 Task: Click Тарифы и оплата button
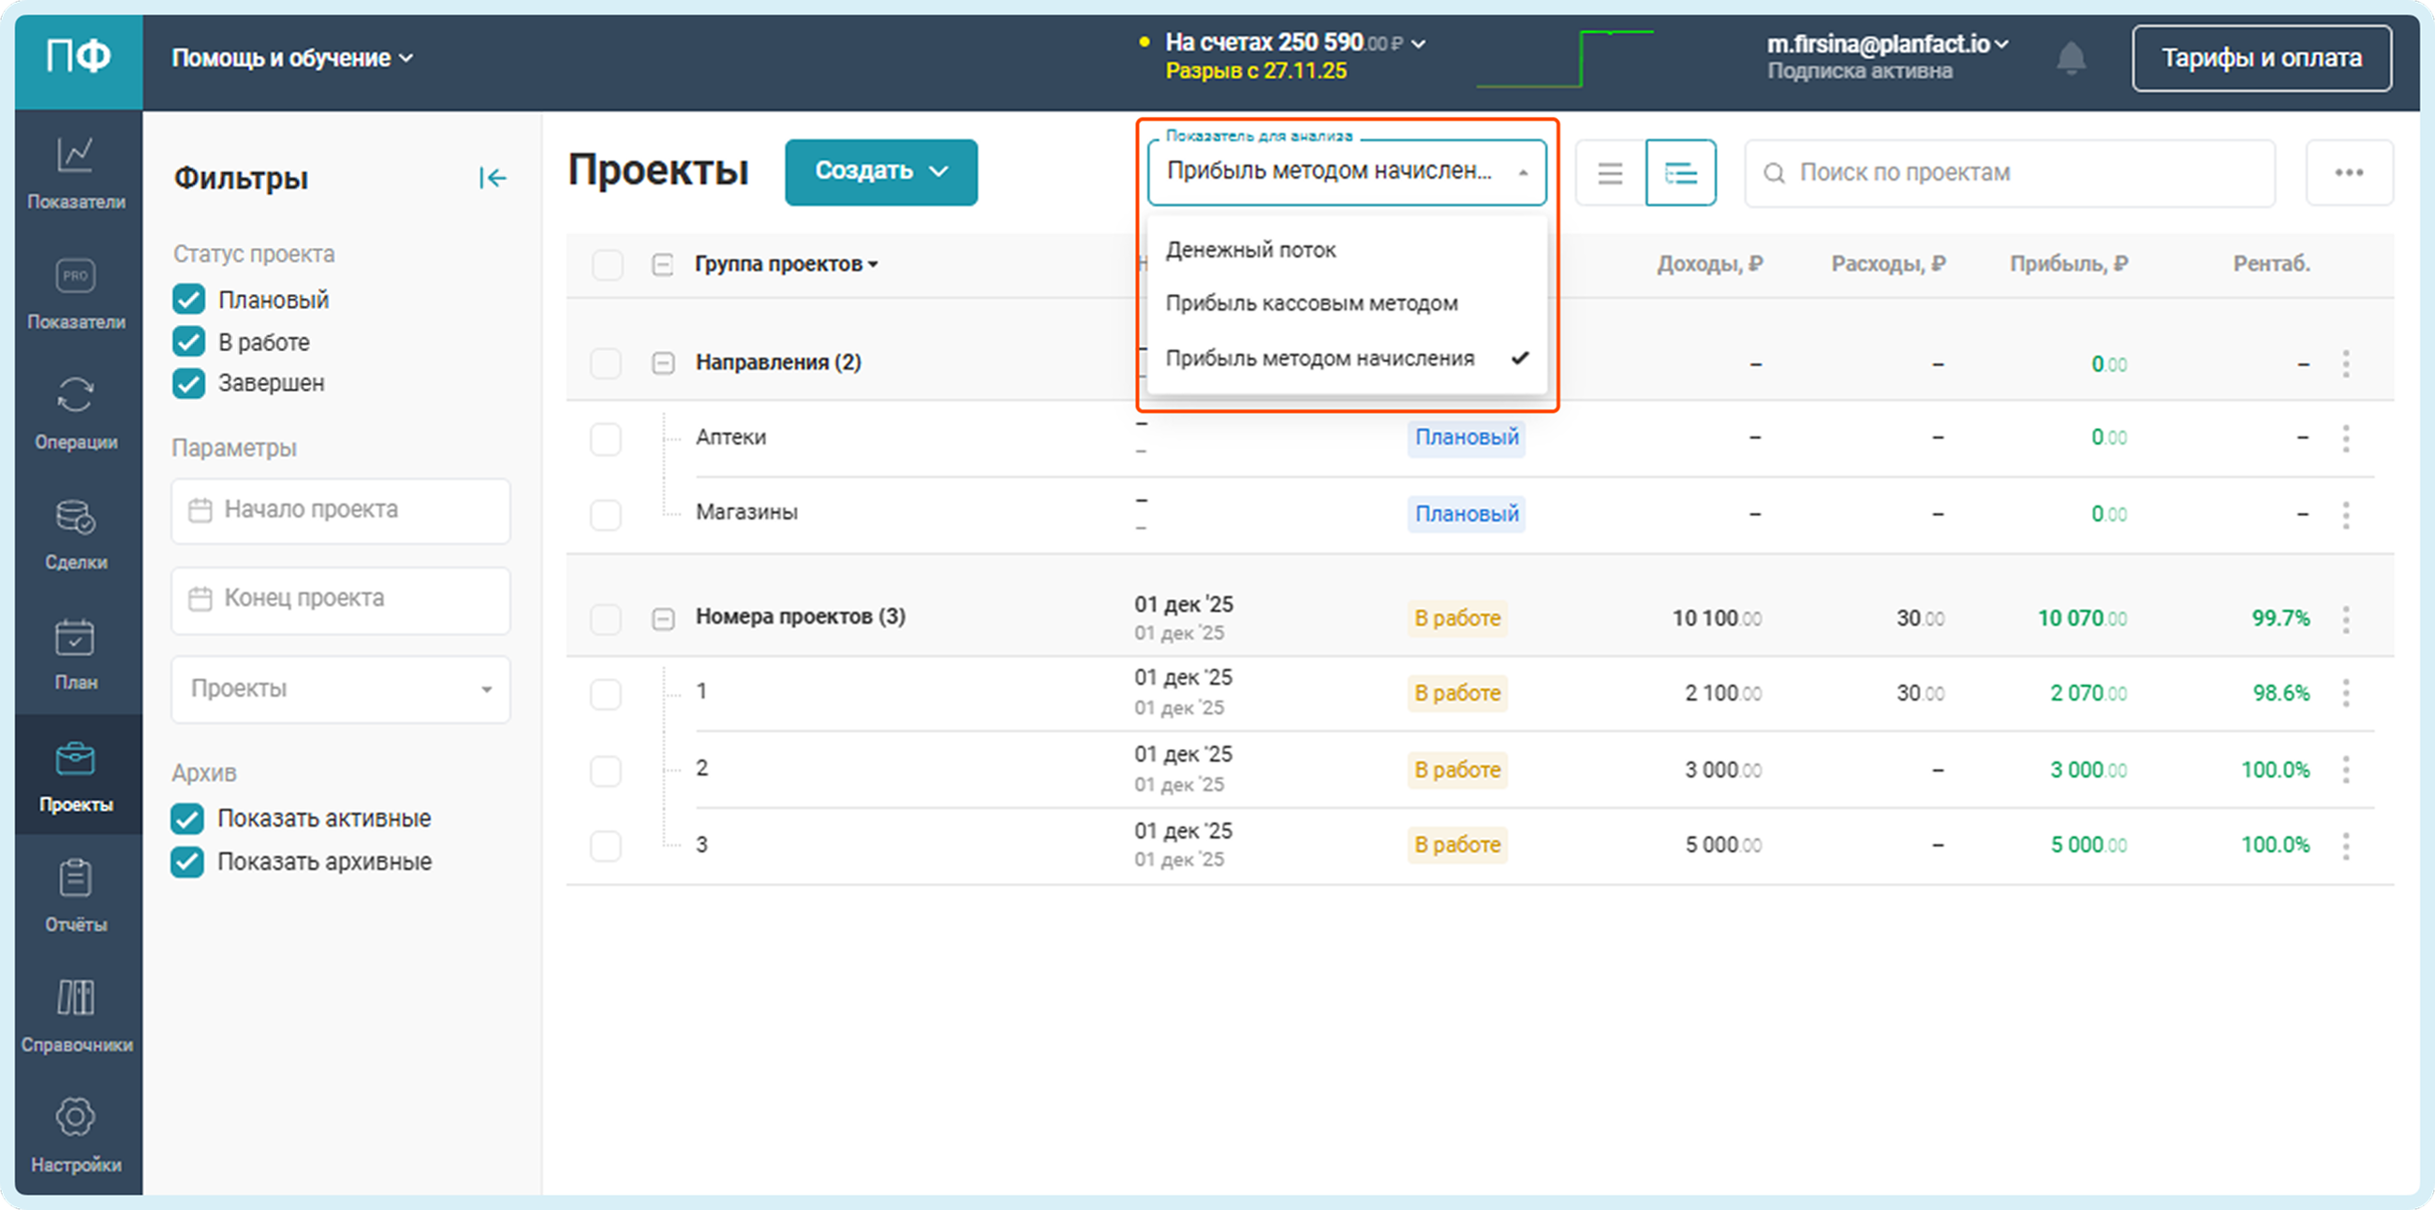point(2261,59)
